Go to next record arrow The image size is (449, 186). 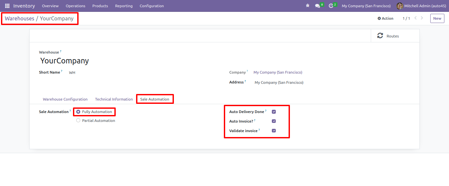[x=422, y=18]
